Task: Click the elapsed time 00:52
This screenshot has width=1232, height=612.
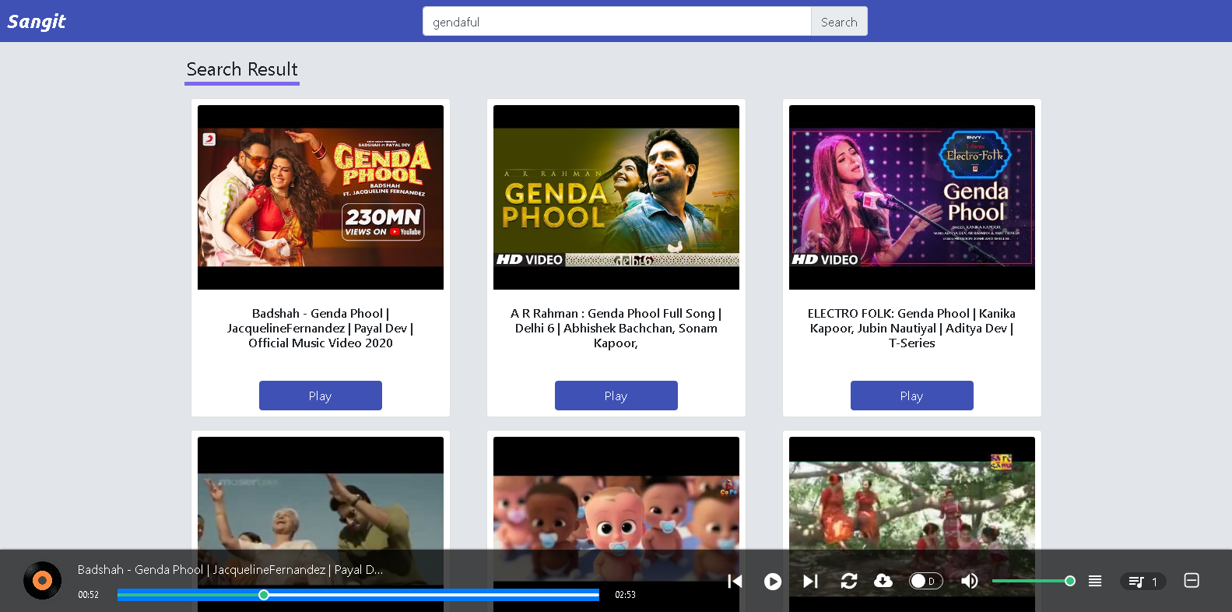Action: click(88, 595)
